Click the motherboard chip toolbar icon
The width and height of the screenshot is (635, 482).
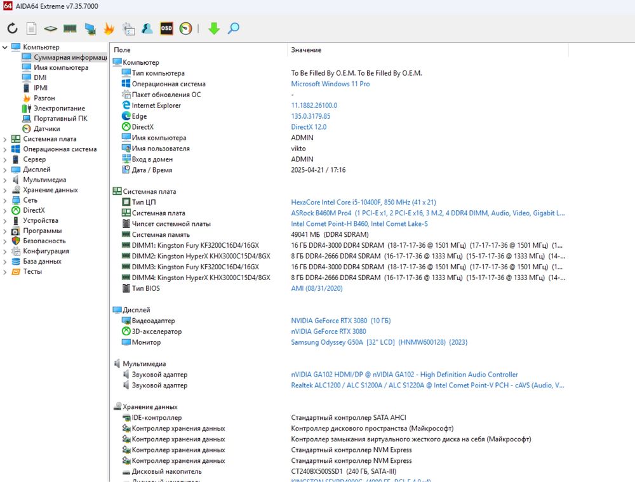[x=51, y=29]
